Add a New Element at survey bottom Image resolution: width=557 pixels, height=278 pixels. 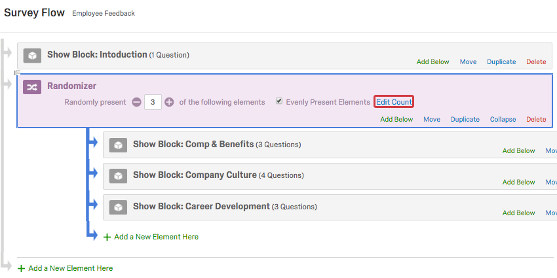70,268
